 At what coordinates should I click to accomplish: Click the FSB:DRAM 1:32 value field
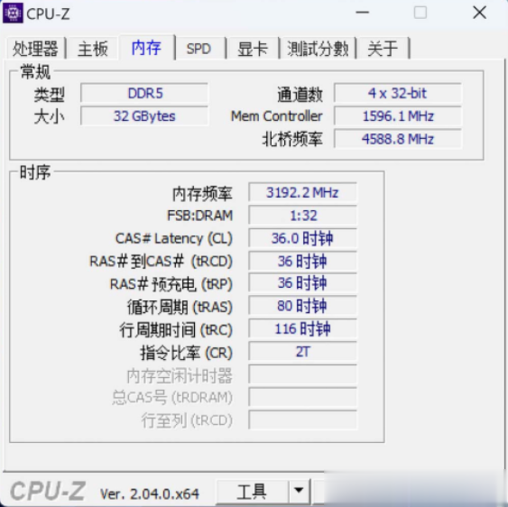click(302, 216)
